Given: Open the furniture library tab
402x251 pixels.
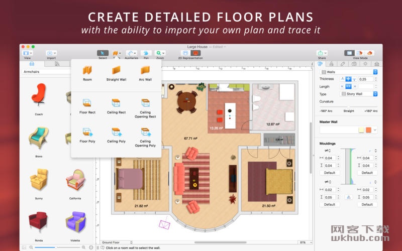Looking at the screenshot, I should pos(32,64).
